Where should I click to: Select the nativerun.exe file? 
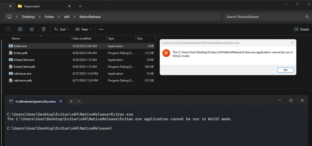point(22,74)
